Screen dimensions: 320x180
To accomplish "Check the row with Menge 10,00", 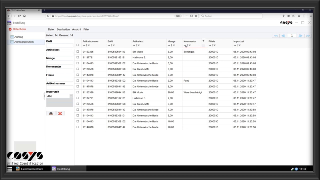I will [78, 121].
